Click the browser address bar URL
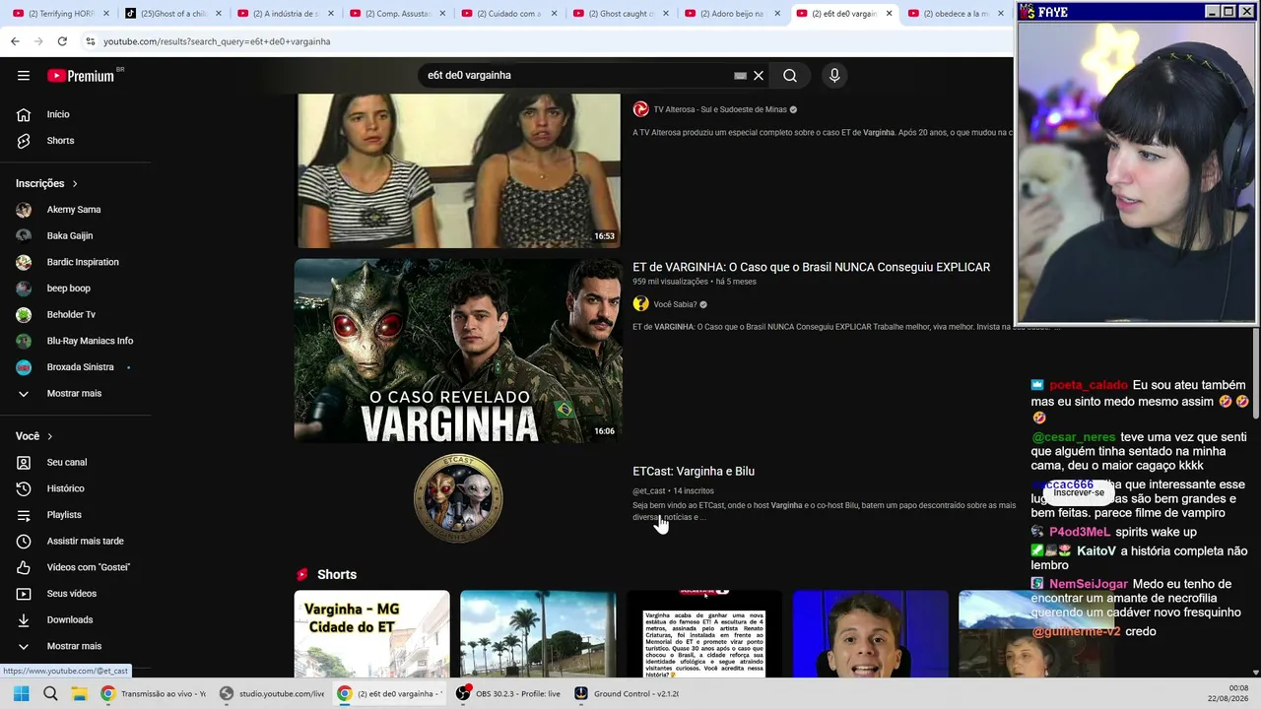Screen dimensions: 1261x709 pyautogui.click(x=217, y=41)
